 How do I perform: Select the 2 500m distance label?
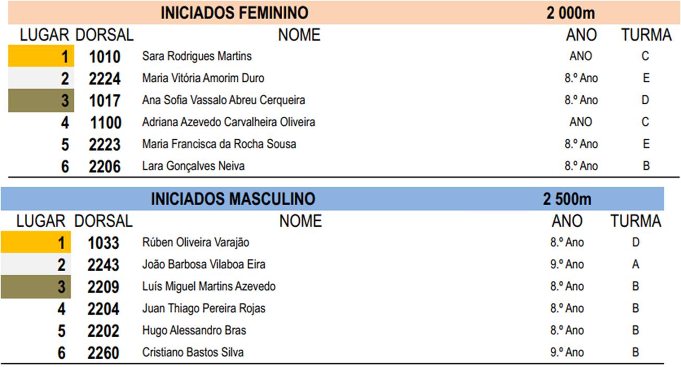point(567,199)
